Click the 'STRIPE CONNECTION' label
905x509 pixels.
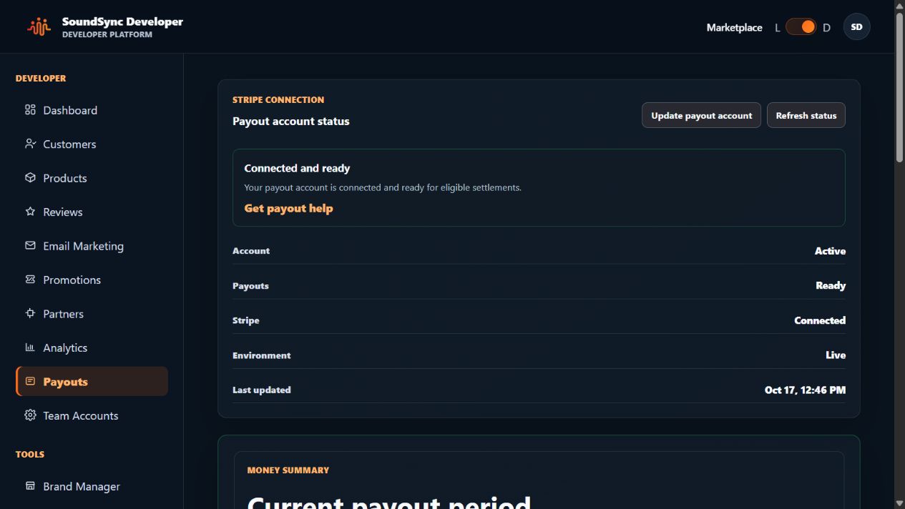click(x=278, y=100)
